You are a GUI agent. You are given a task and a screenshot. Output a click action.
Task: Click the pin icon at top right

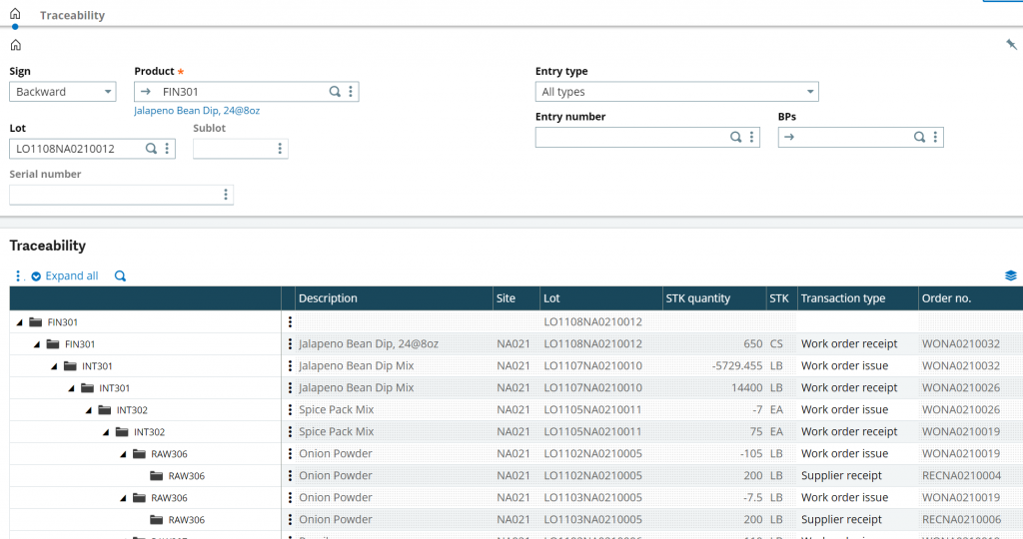tap(1011, 44)
